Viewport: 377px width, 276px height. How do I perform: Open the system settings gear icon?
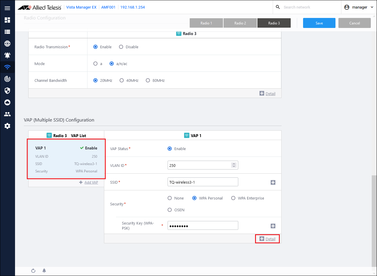coord(7,126)
